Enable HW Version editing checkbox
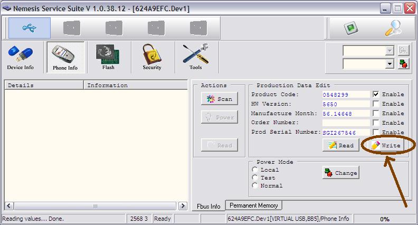 click(376, 104)
